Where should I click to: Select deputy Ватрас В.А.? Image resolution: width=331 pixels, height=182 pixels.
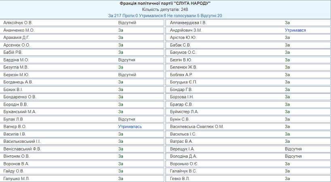181,142
